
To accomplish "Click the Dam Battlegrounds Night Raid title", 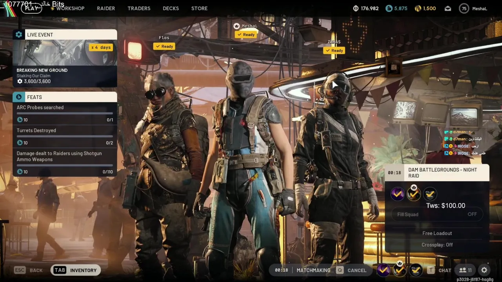I will (443, 173).
